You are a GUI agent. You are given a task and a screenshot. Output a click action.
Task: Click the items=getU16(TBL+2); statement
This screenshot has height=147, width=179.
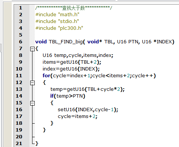(72, 62)
